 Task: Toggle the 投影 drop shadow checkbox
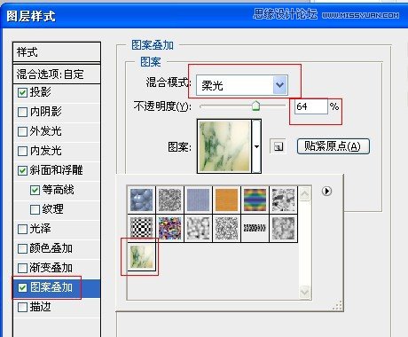tap(22, 92)
